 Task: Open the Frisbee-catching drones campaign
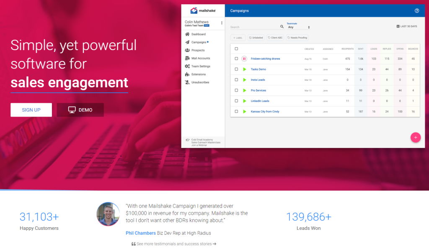pyautogui.click(x=265, y=58)
